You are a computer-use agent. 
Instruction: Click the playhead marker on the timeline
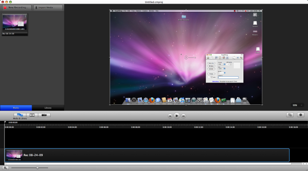(5, 122)
